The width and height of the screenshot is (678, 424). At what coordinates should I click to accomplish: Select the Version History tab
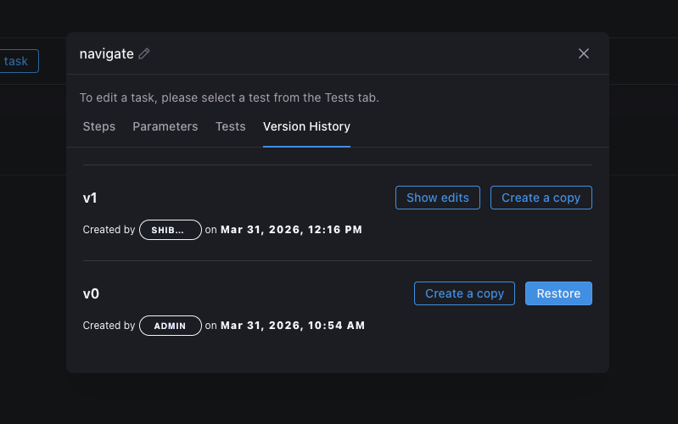306,126
